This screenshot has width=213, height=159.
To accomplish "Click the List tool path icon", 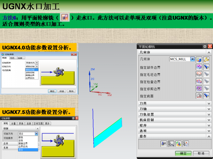I will [x=186, y=144].
